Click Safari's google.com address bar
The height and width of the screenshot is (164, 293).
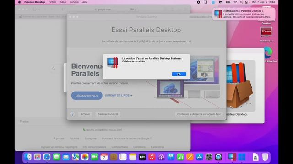coord(103,9)
